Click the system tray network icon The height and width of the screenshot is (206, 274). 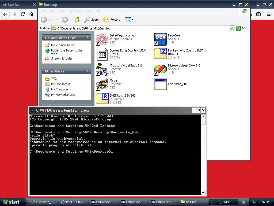(254, 202)
